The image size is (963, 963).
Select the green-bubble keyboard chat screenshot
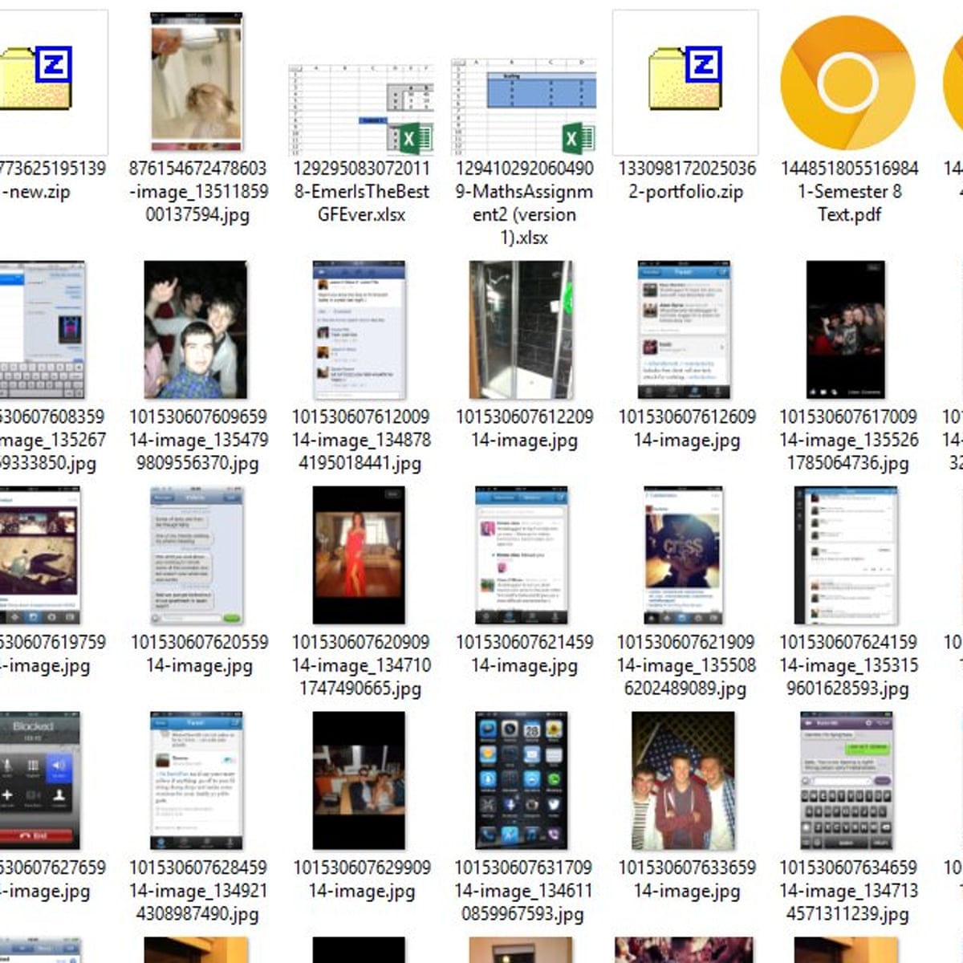847,780
